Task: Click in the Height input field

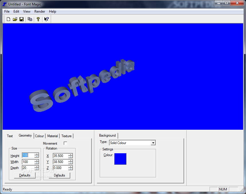Action: coord(28,155)
